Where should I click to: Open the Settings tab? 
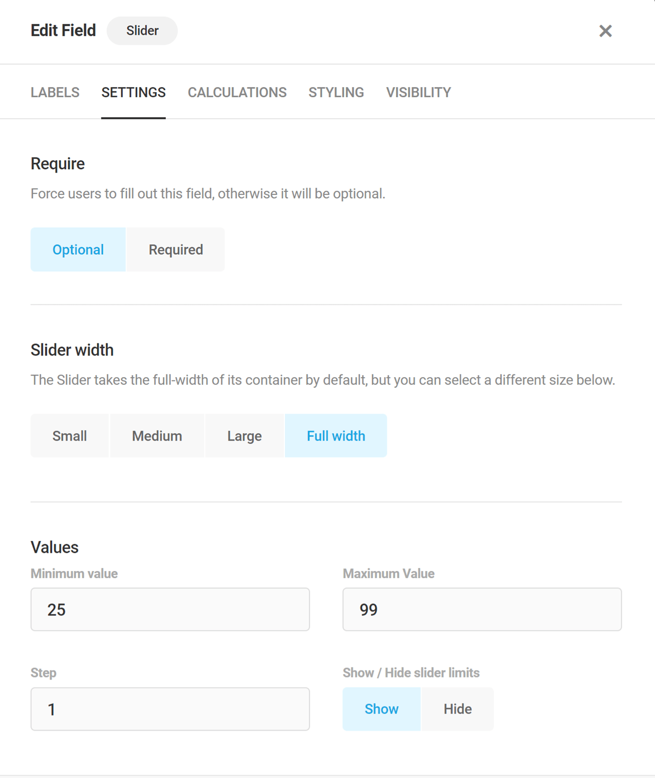133,92
